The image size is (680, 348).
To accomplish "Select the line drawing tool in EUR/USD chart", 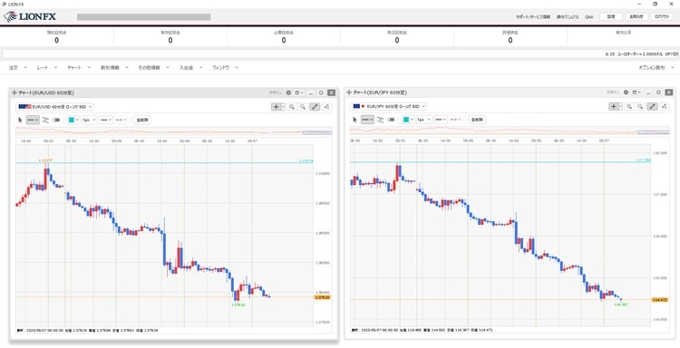I will (33, 120).
